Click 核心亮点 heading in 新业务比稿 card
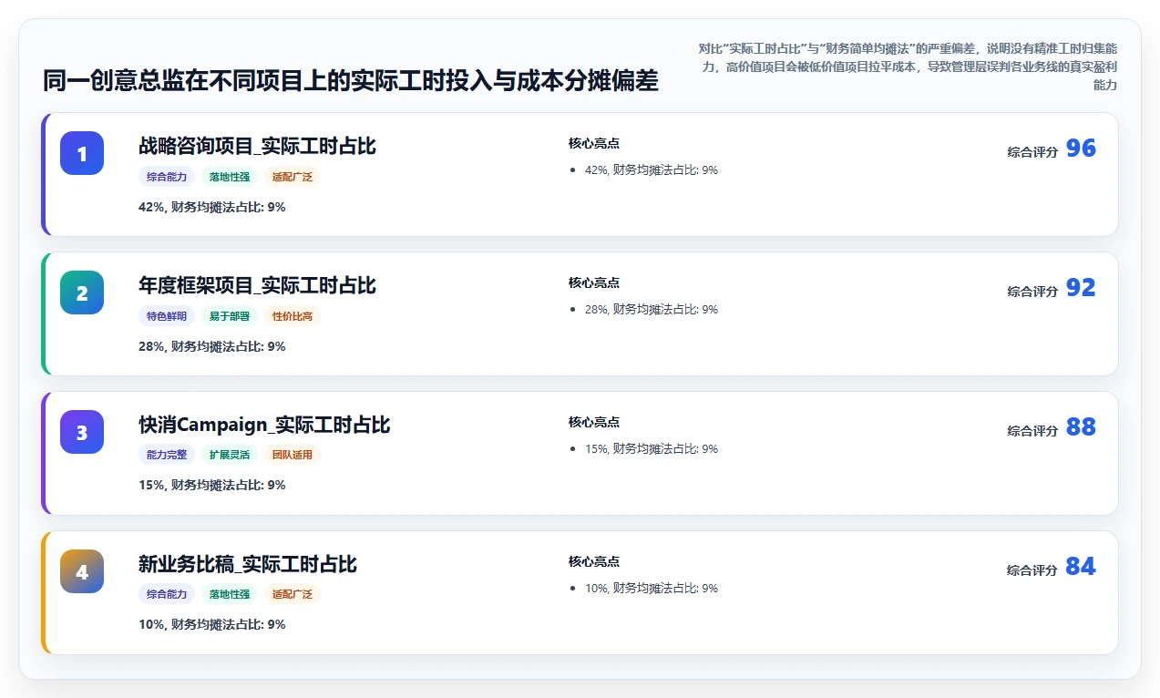The width and height of the screenshot is (1160, 698). click(594, 562)
